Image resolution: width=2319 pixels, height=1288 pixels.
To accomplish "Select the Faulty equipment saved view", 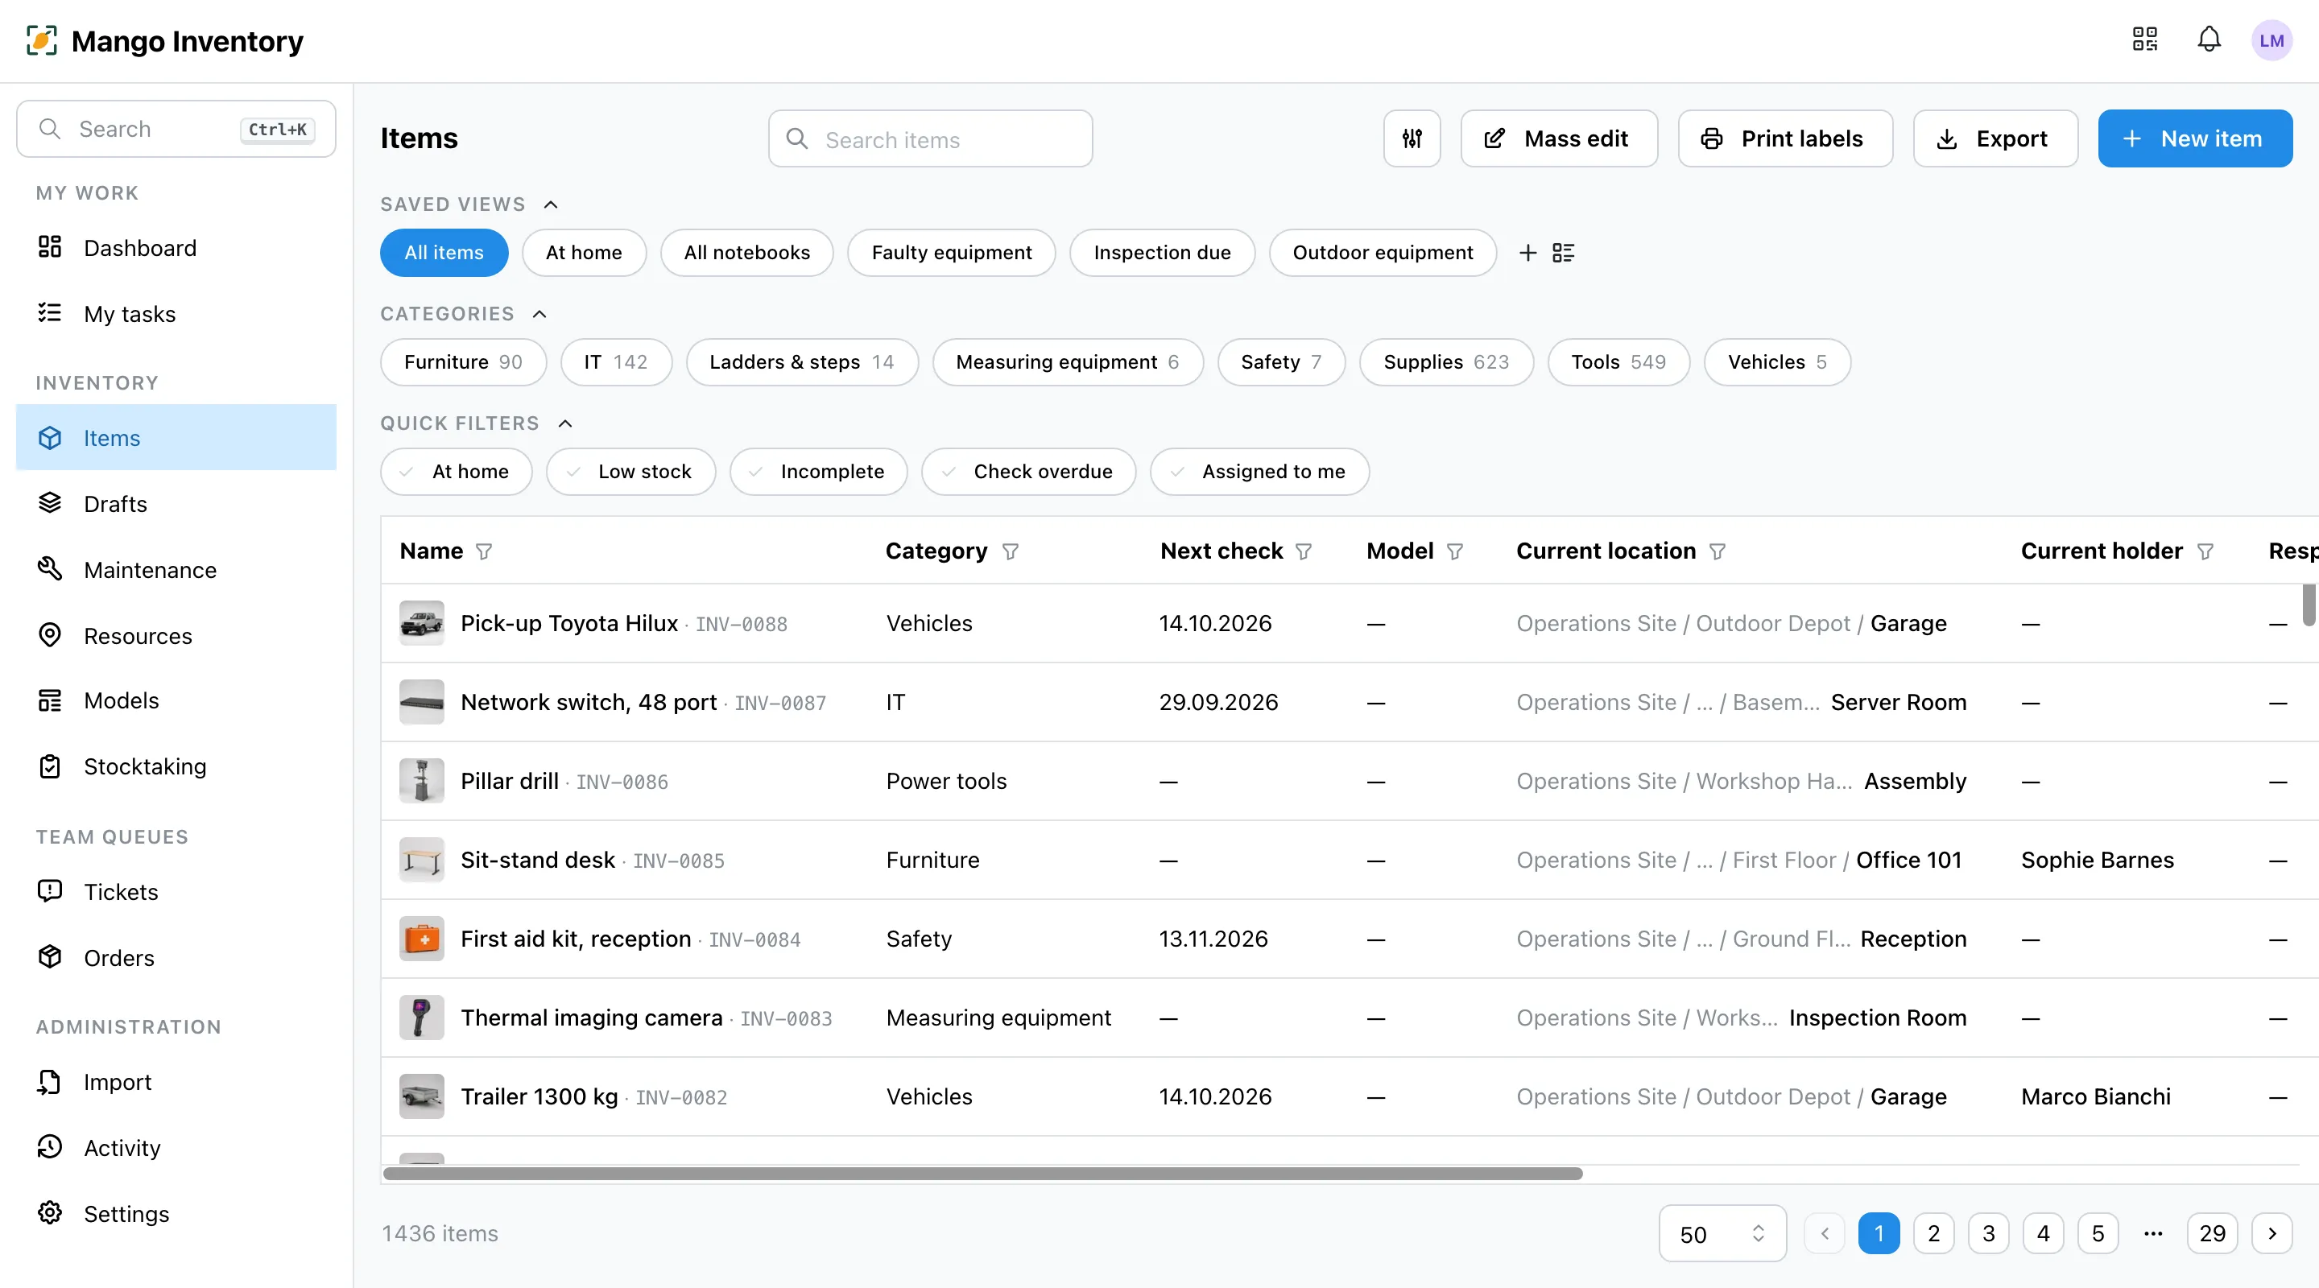I will click(952, 253).
